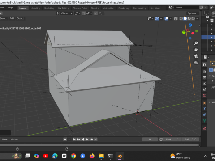Open Firefox from the taskbar
Screen dimensions: 215x161
tap(92, 156)
